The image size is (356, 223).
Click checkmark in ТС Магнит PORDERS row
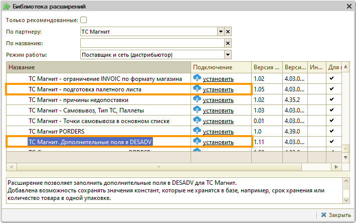tap(331, 131)
